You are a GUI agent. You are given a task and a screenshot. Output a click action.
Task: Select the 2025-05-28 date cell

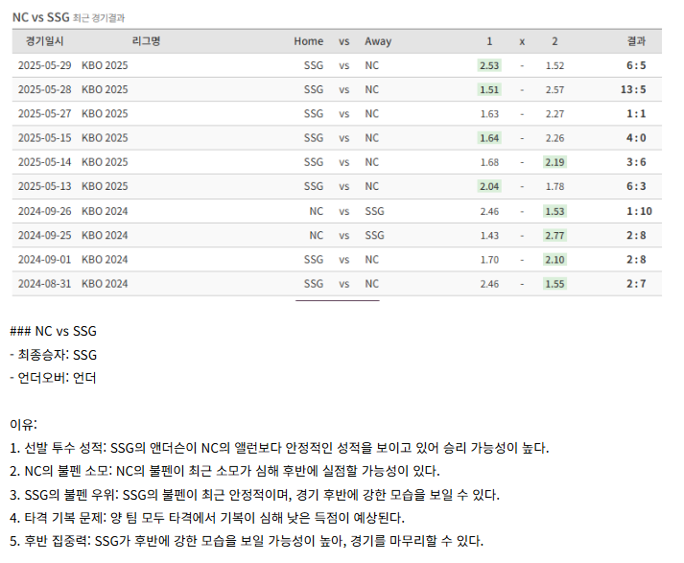coord(44,89)
